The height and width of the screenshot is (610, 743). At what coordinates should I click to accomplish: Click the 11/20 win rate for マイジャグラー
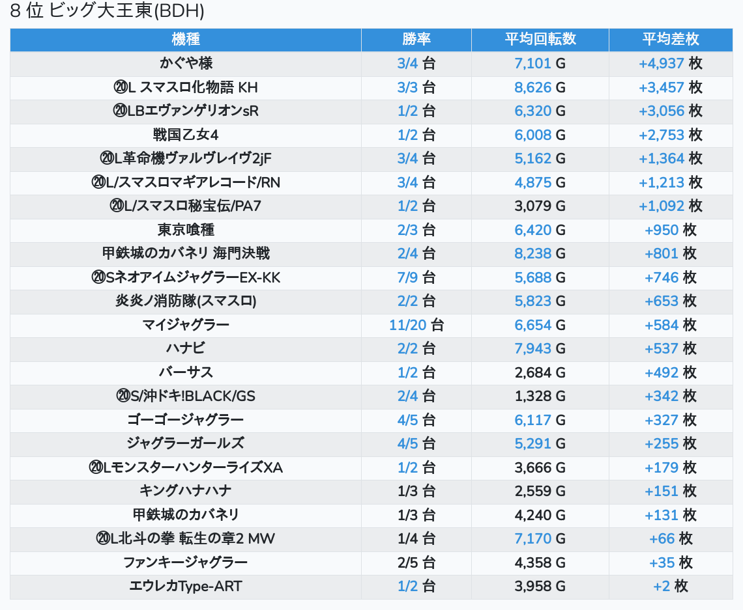tap(407, 325)
